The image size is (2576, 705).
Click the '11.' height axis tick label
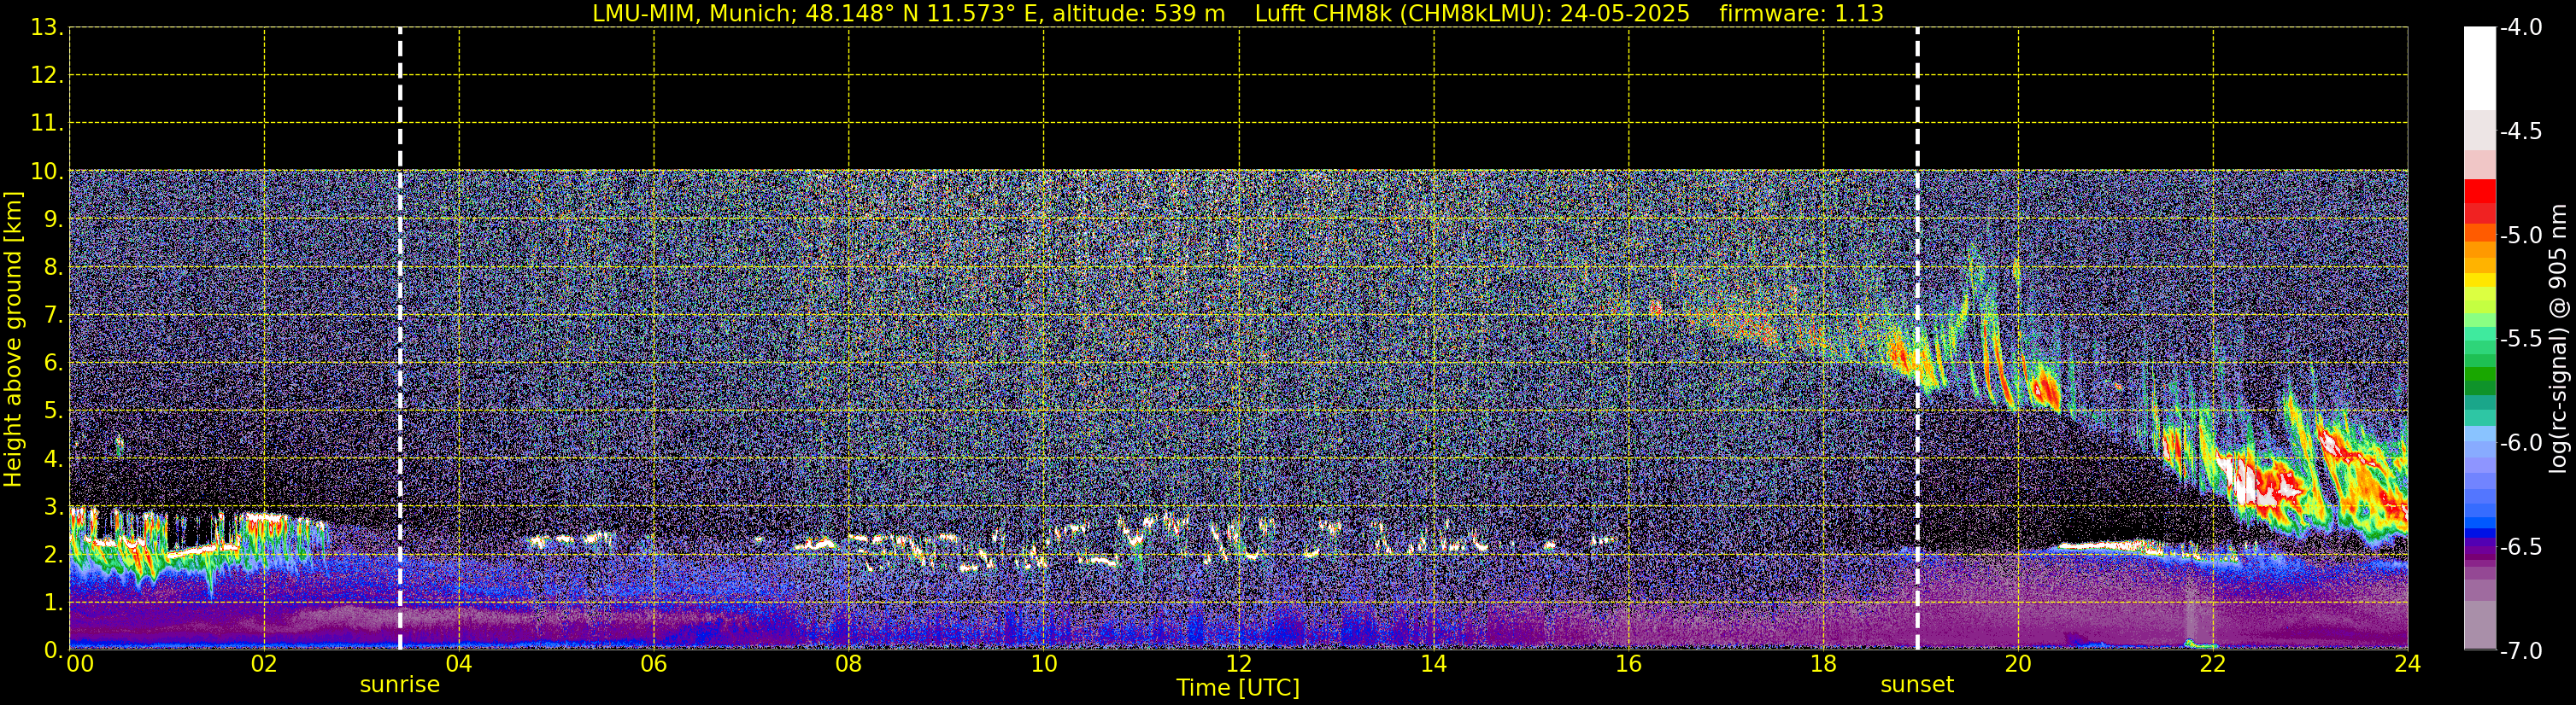[x=47, y=124]
